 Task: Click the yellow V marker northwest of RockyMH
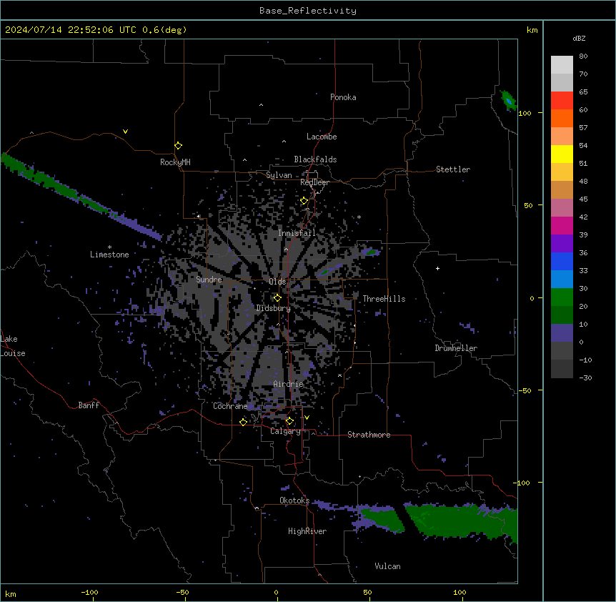click(125, 132)
